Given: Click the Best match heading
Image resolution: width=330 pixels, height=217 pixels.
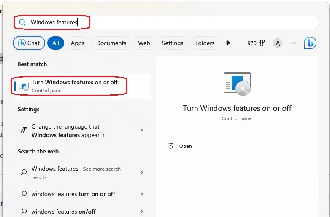Looking at the screenshot, I should [x=32, y=64].
